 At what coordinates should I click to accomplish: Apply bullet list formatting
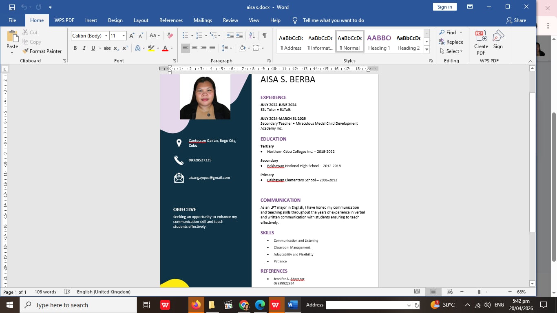coord(185,36)
